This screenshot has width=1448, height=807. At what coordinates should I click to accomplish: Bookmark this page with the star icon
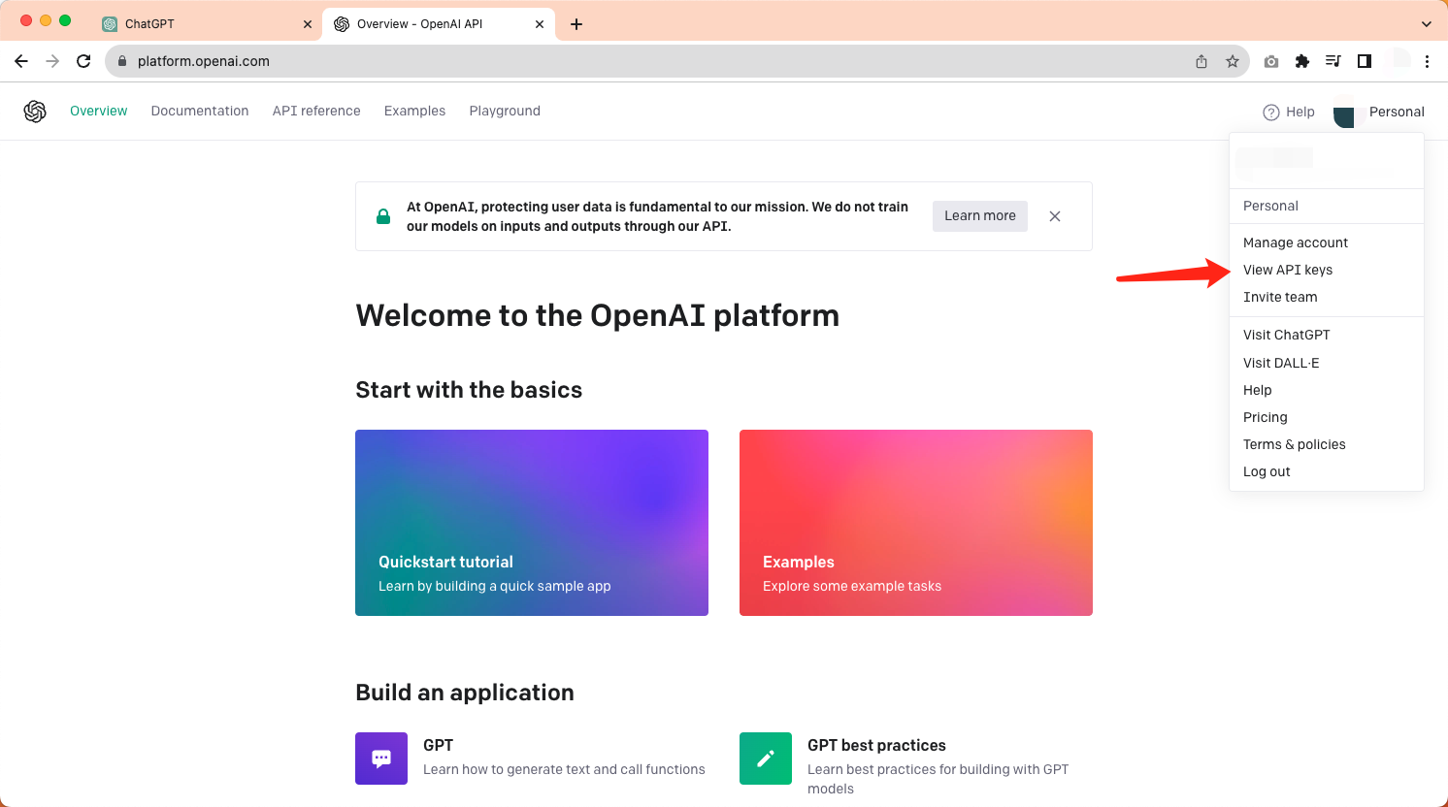point(1233,61)
